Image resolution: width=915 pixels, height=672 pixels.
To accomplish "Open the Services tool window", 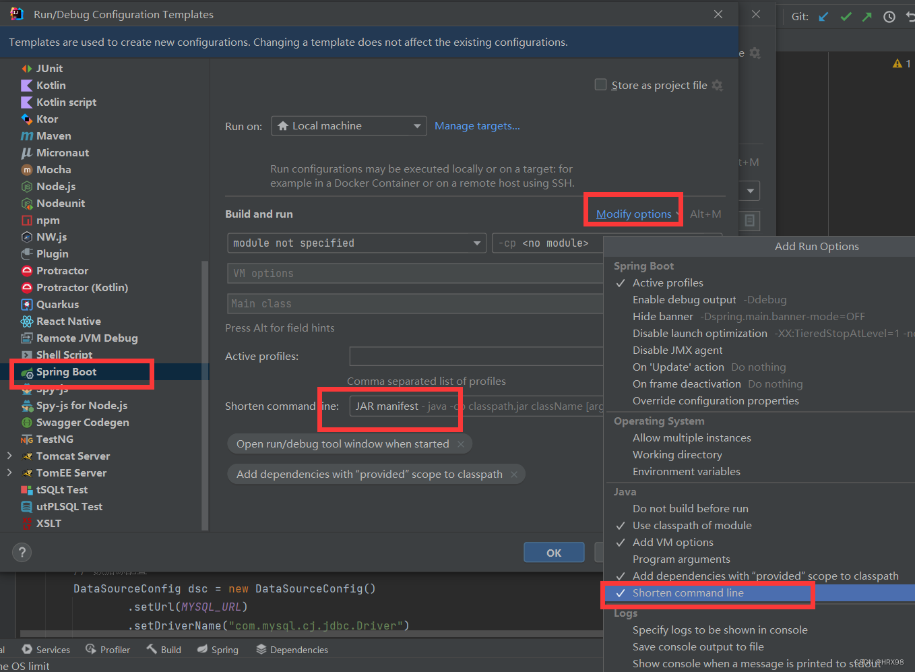I will coord(46,650).
